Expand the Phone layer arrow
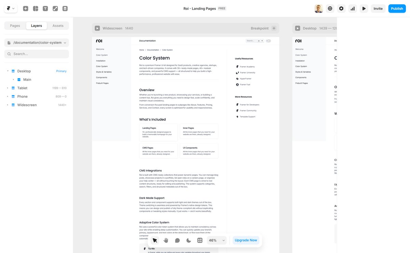Image resolution: width=410 pixels, height=253 pixels. pyautogui.click(x=8, y=96)
